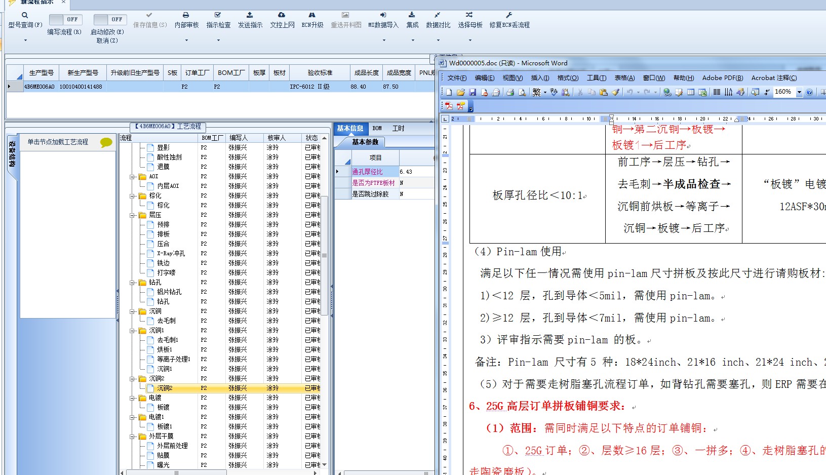Click the 繁 Chinese conversion icon in Word
Screen dimensions: 826x475
click(536, 92)
